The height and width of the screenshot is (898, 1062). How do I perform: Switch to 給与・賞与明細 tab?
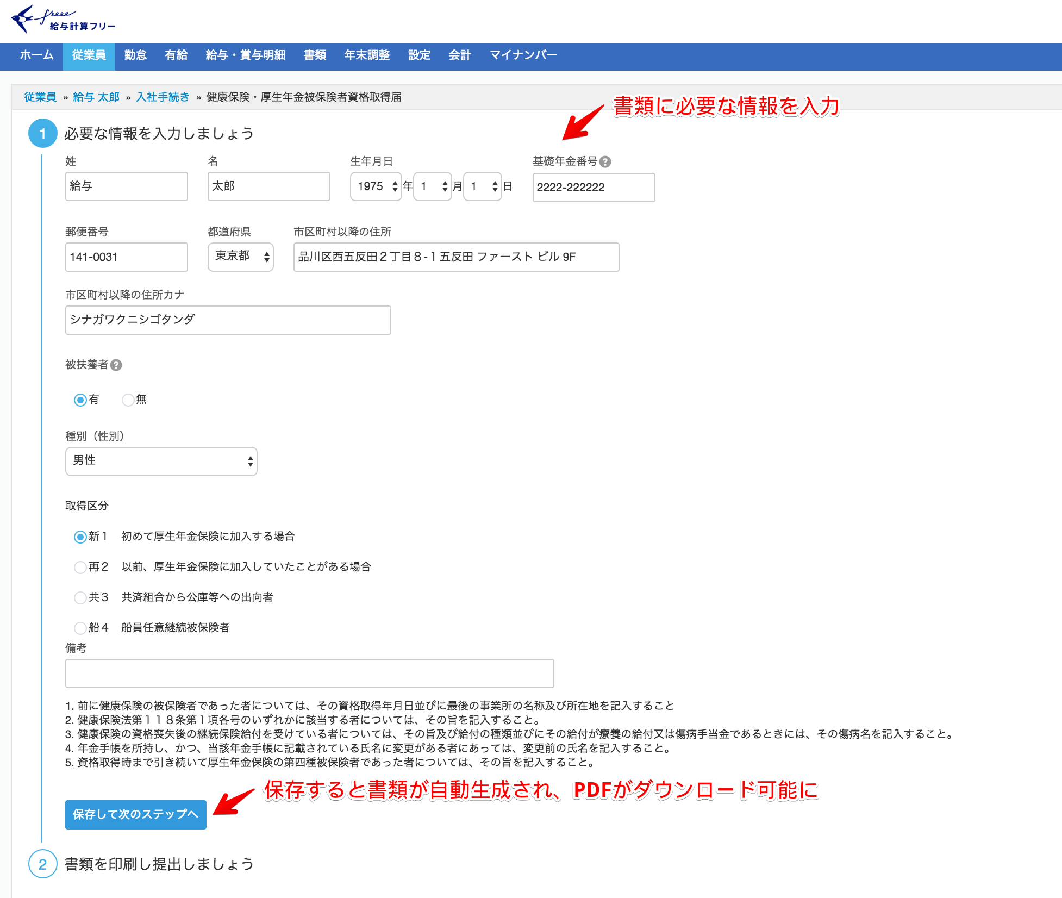click(245, 55)
